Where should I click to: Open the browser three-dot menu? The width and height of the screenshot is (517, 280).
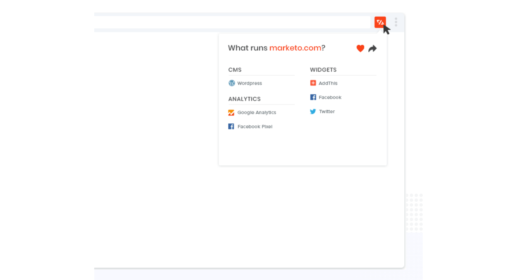396,22
